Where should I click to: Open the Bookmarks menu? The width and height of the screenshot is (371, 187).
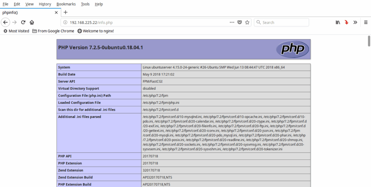66,4
